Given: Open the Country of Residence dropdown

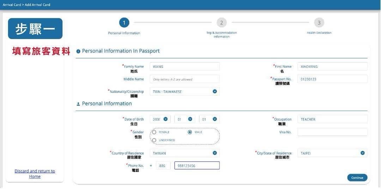Looking at the screenshot, I should [x=185, y=153].
